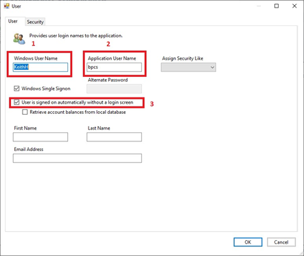
Task: Select the User tab
Action: (x=13, y=21)
